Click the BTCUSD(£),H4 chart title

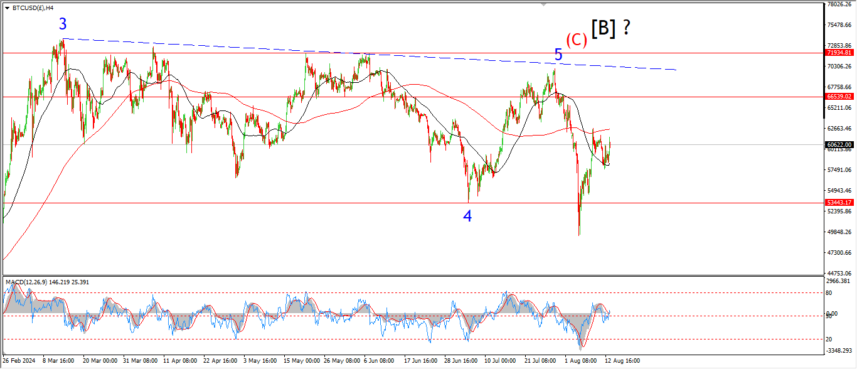point(33,8)
